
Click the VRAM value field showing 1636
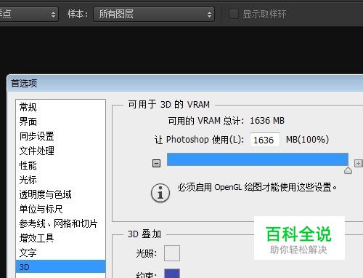pos(265,140)
